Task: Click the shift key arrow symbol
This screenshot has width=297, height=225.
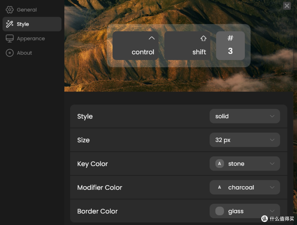Action: (204, 38)
